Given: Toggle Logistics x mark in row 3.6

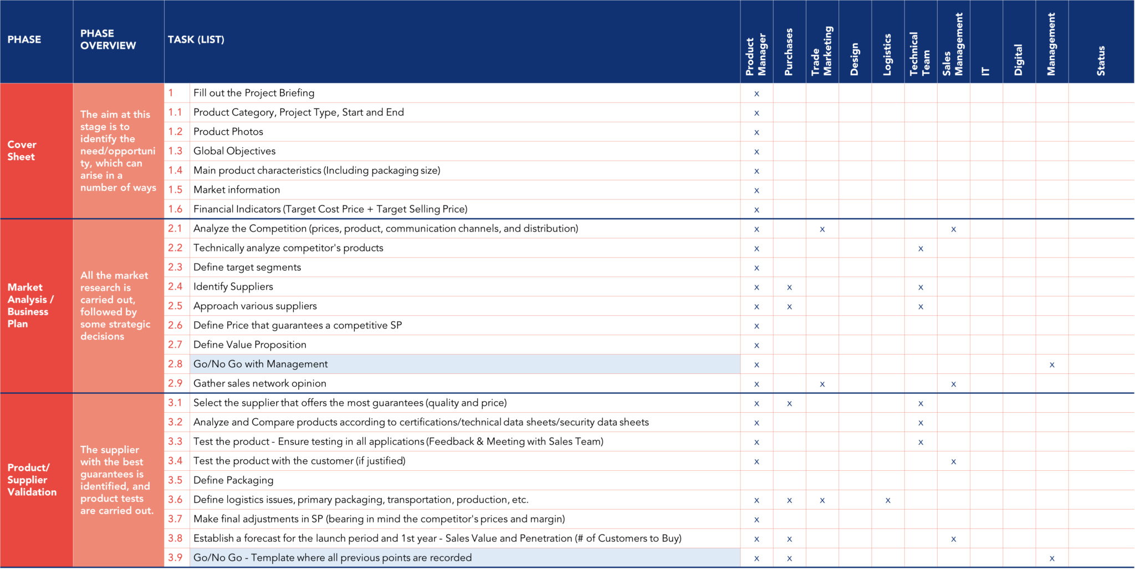Looking at the screenshot, I should coord(887,500).
